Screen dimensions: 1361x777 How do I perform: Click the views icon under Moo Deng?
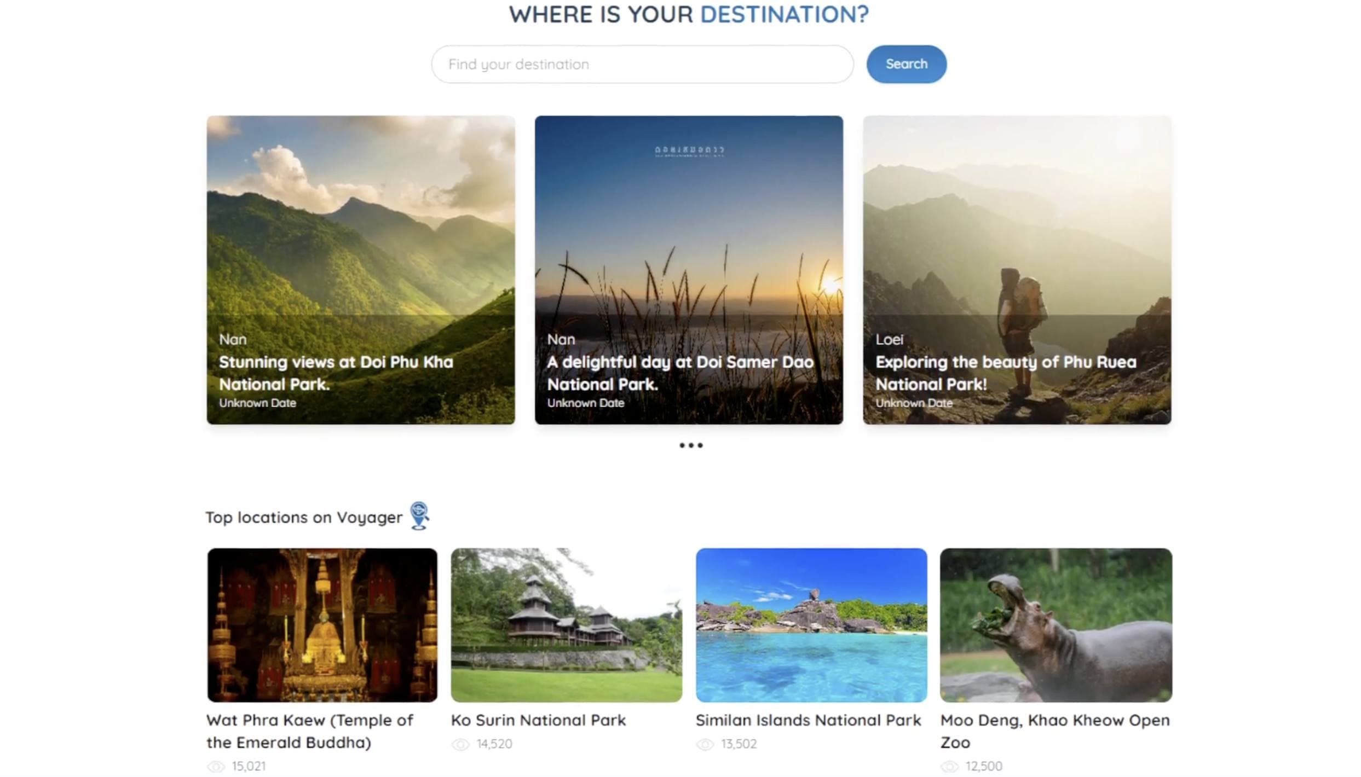[950, 767]
